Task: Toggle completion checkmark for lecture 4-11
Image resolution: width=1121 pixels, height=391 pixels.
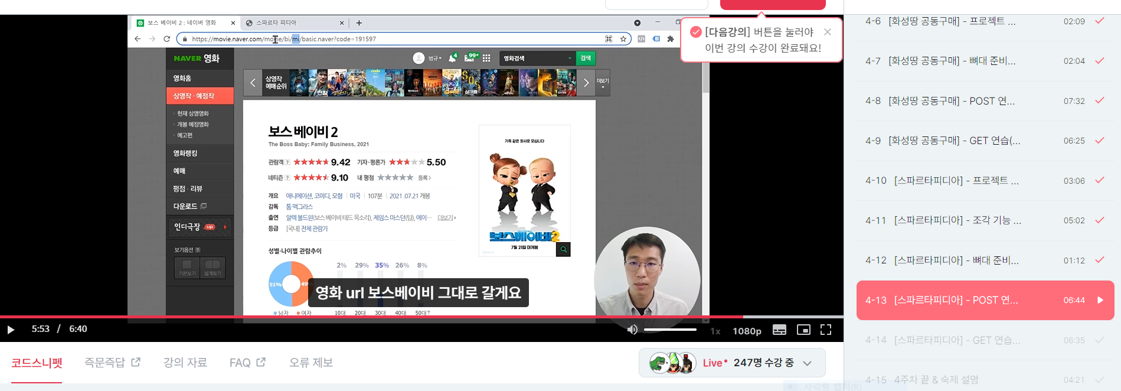Action: pos(1100,220)
